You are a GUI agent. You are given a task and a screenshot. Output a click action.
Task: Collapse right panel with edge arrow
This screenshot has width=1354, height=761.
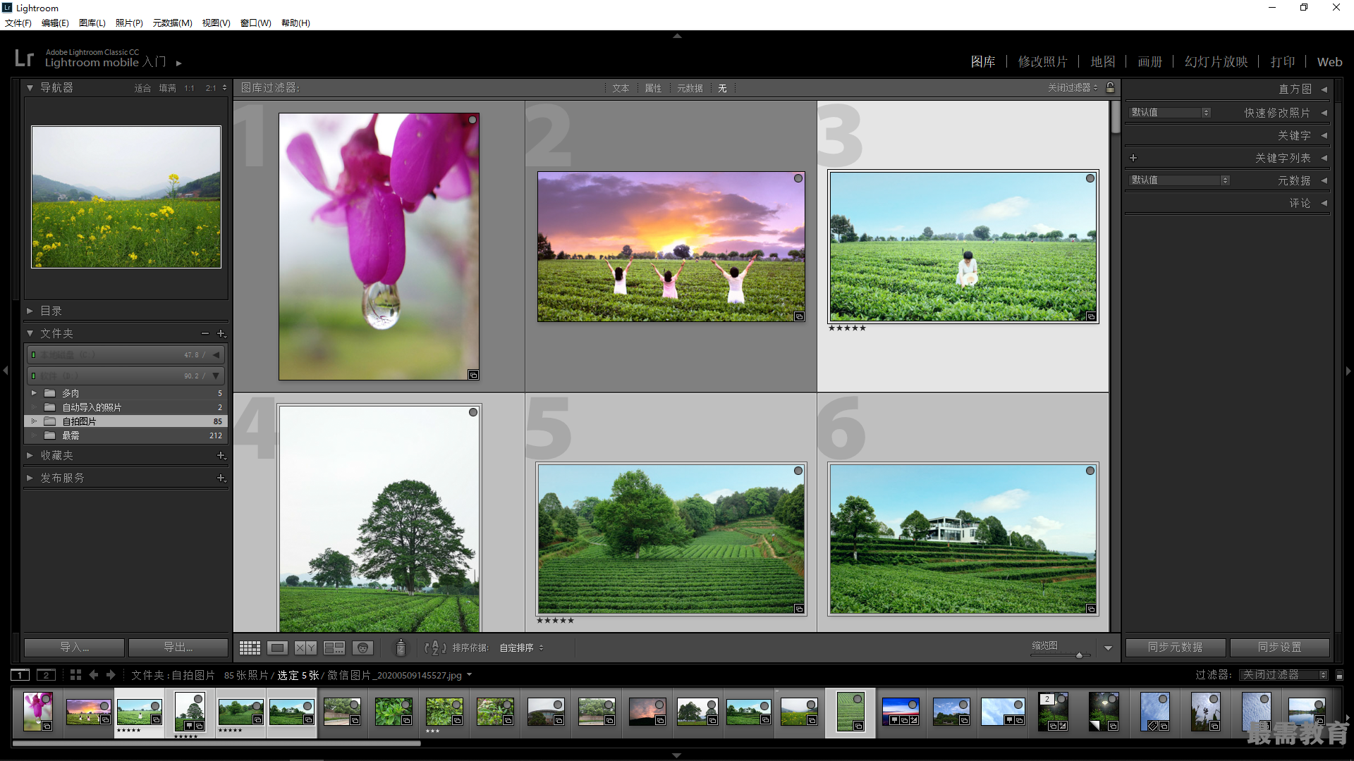pos(1348,370)
